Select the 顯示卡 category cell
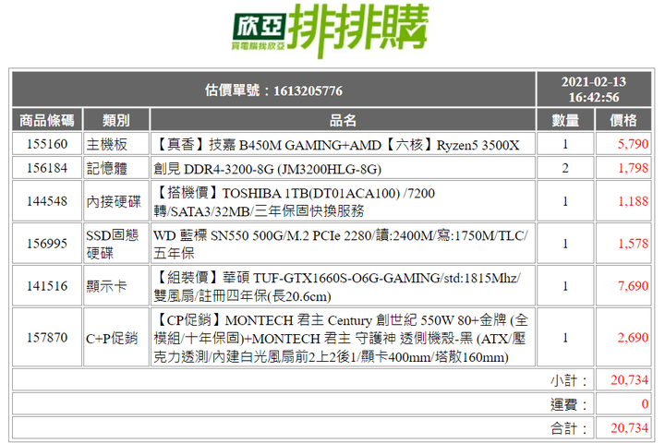The width and height of the screenshot is (665, 443). [x=116, y=286]
